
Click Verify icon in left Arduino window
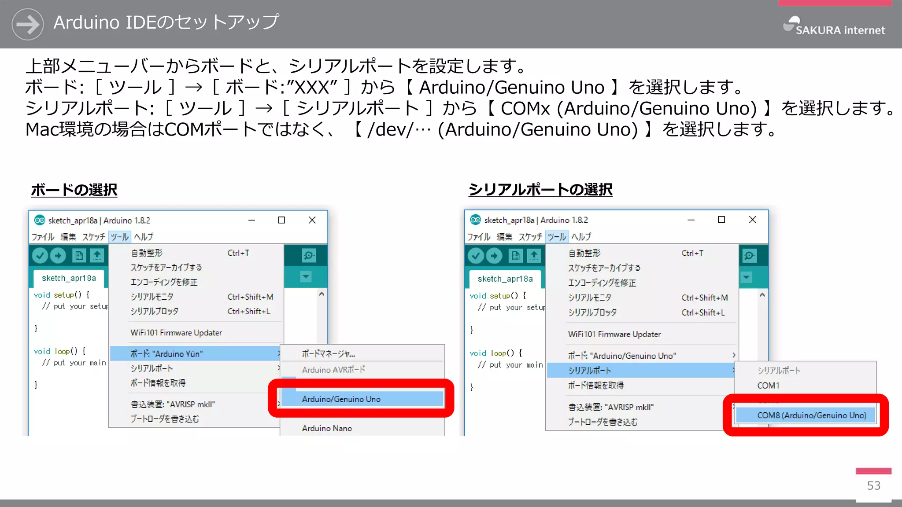coord(40,255)
